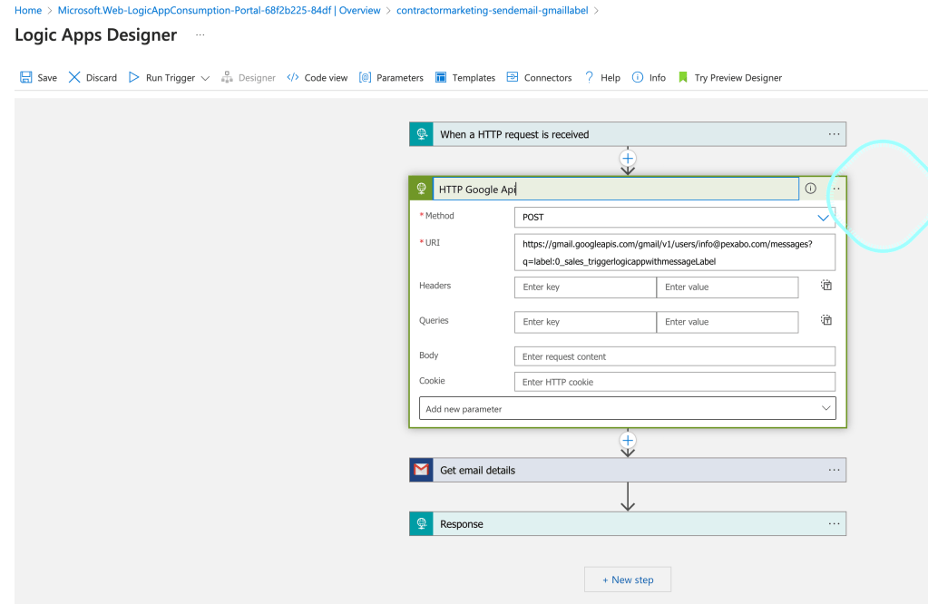Click the Cookie input field

(675, 382)
